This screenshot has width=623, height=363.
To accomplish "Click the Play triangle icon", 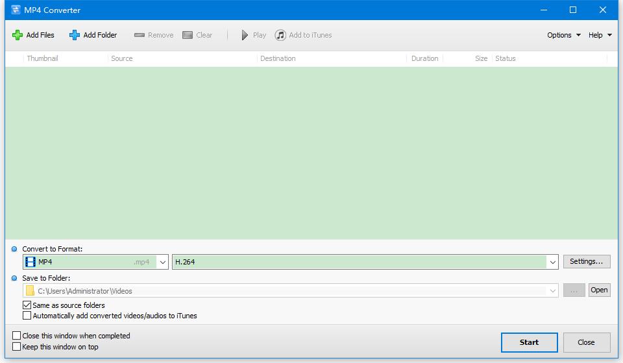I will coord(245,35).
